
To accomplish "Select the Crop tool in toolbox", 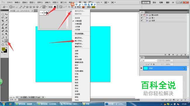I will pos(3,21).
